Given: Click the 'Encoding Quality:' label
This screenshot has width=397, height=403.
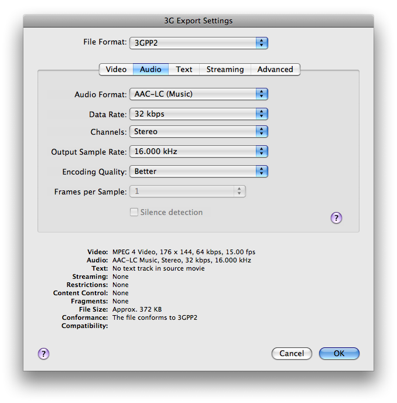Looking at the screenshot, I should coord(94,172).
